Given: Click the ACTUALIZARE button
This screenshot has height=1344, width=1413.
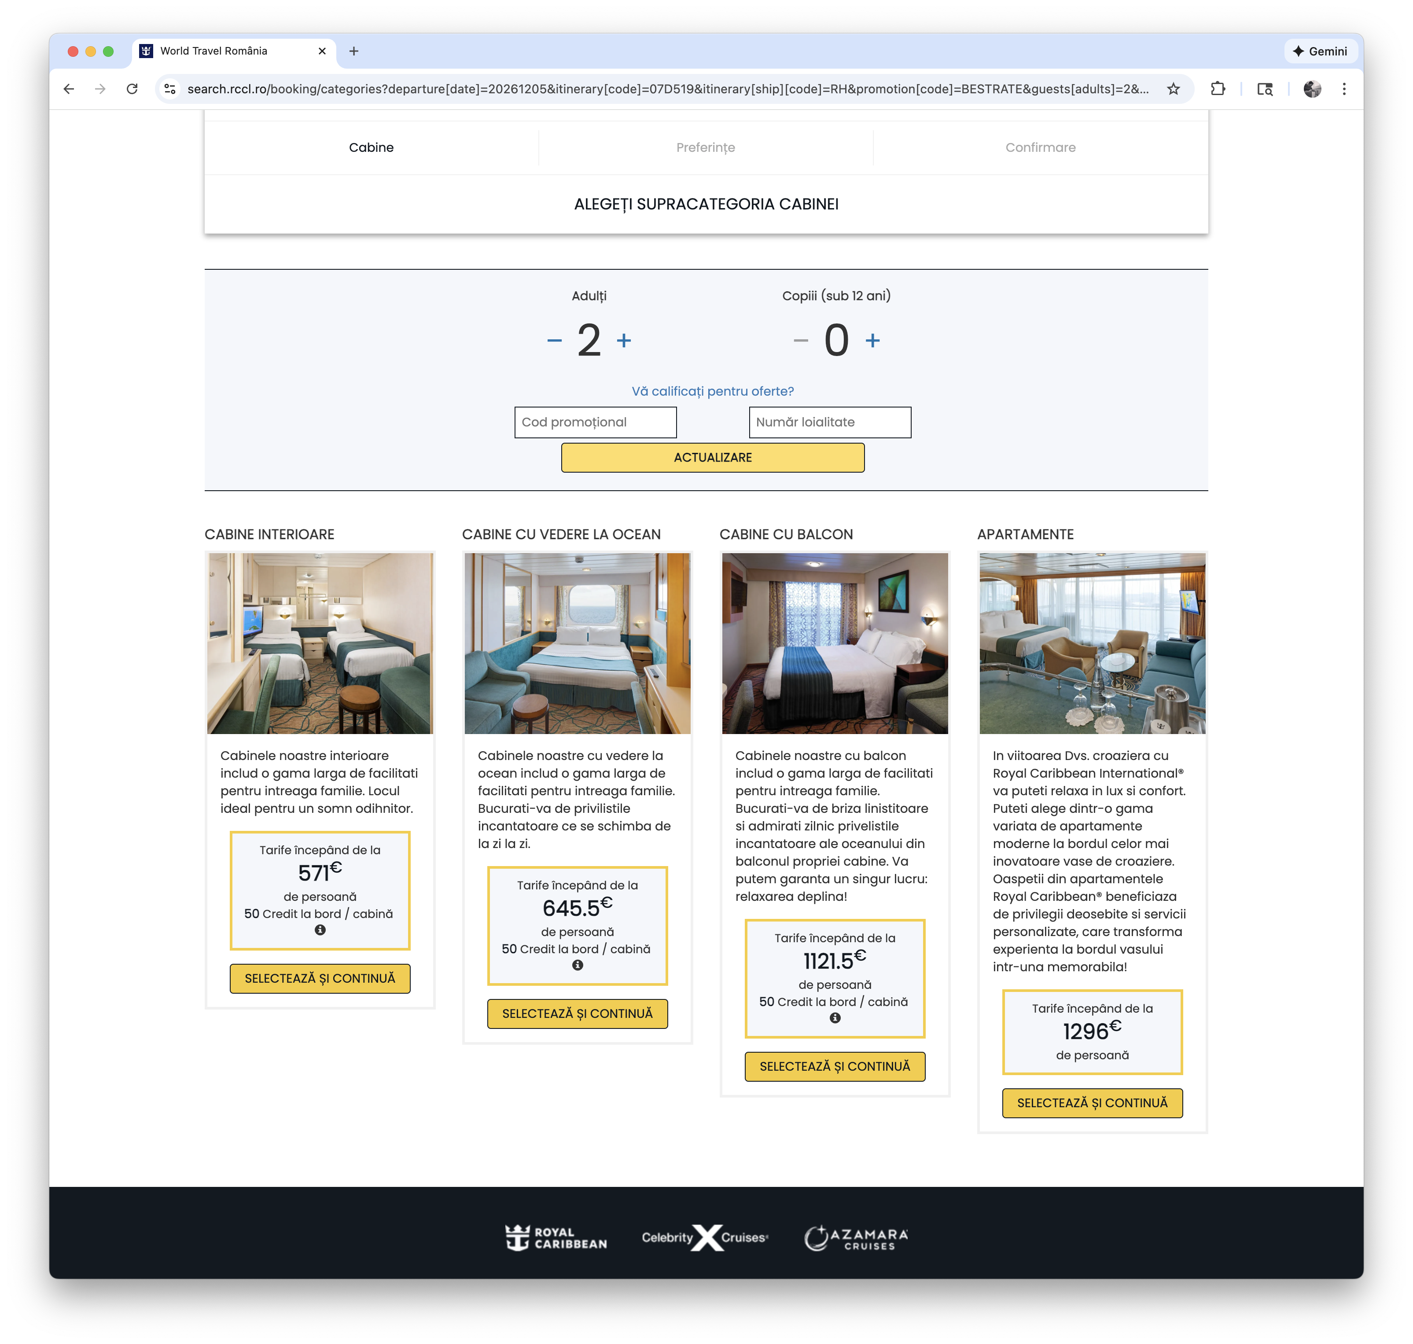Looking at the screenshot, I should [x=713, y=457].
